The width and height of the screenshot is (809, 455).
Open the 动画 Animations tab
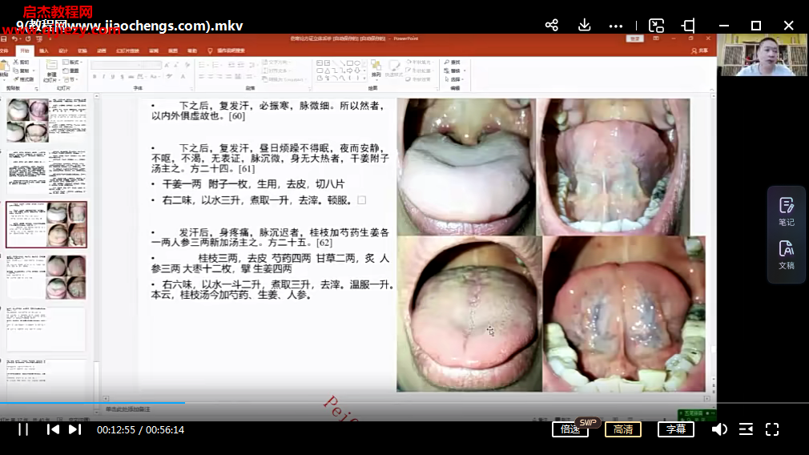pos(102,50)
